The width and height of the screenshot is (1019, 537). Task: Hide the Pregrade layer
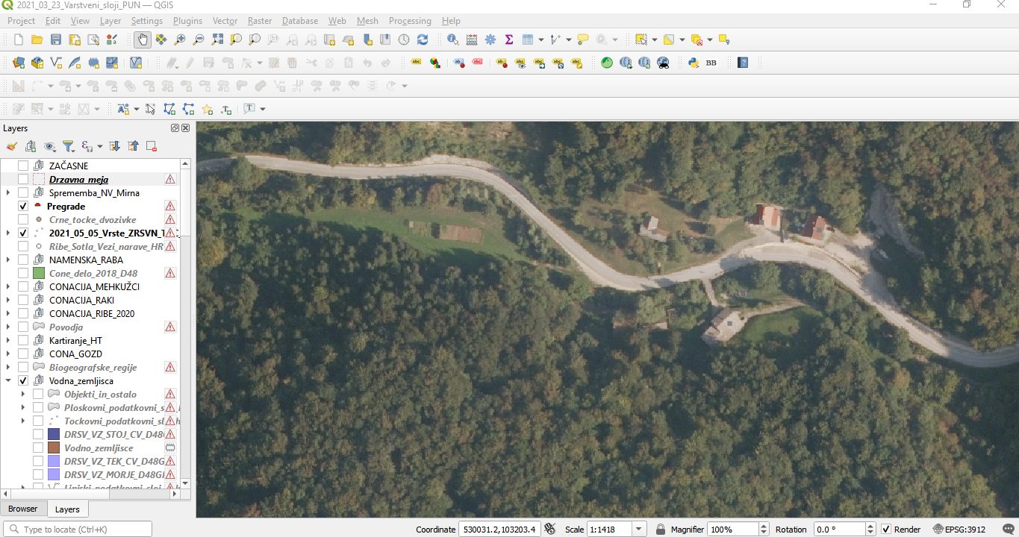(22, 206)
